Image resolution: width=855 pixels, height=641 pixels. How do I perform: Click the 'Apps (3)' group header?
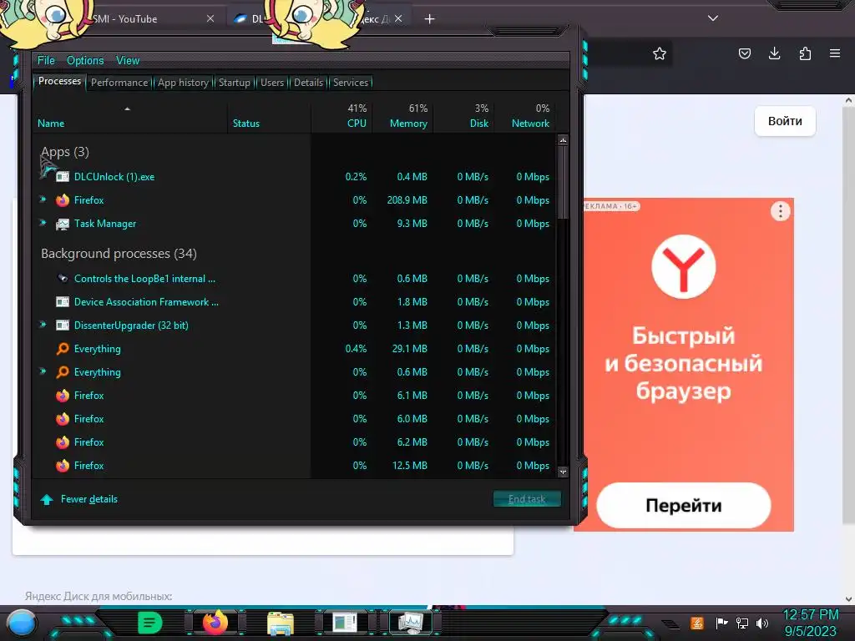pos(65,152)
